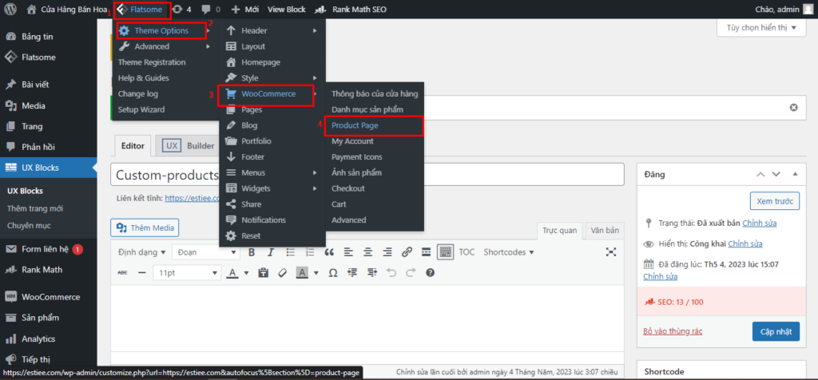Toggle italic formatting in editor toolbar

coord(272,252)
